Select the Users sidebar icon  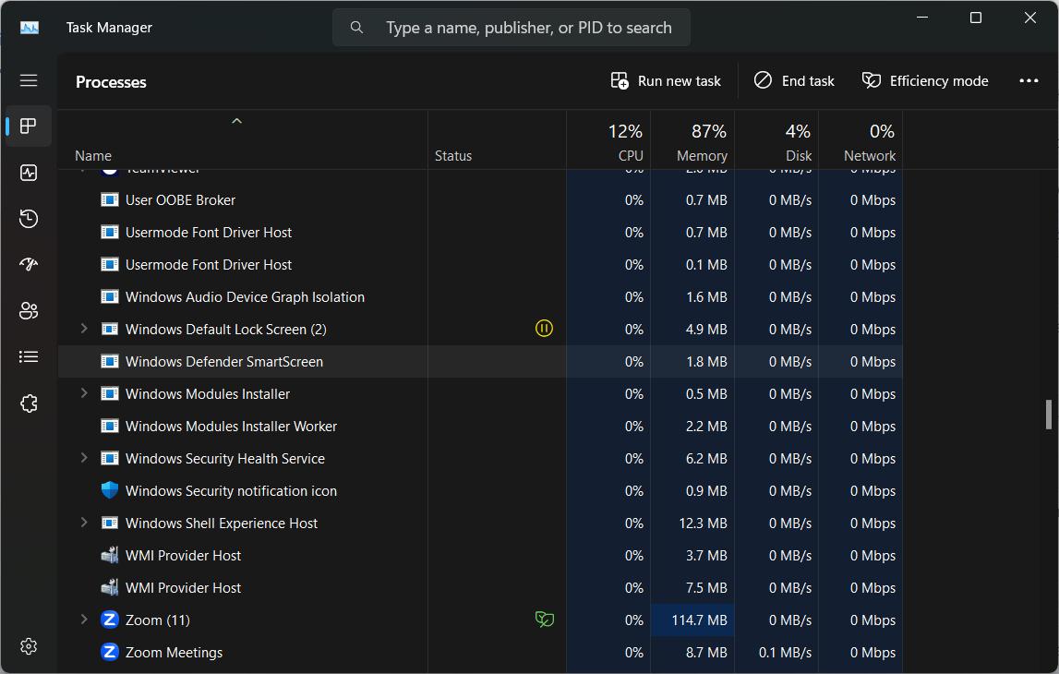(28, 310)
